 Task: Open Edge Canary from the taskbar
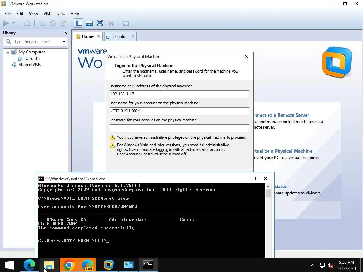pyautogui.click(x=88, y=265)
